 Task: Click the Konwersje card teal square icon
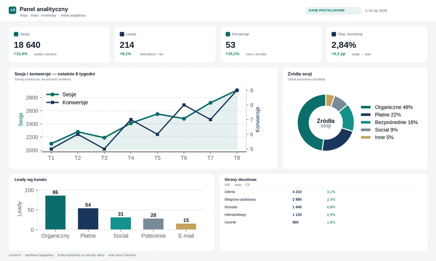point(228,34)
